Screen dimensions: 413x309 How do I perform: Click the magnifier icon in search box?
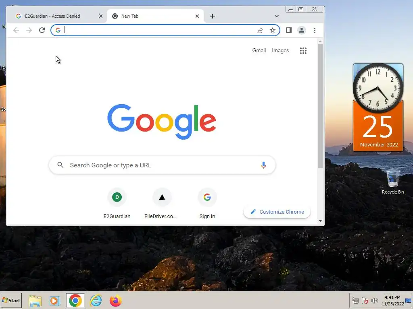point(60,165)
